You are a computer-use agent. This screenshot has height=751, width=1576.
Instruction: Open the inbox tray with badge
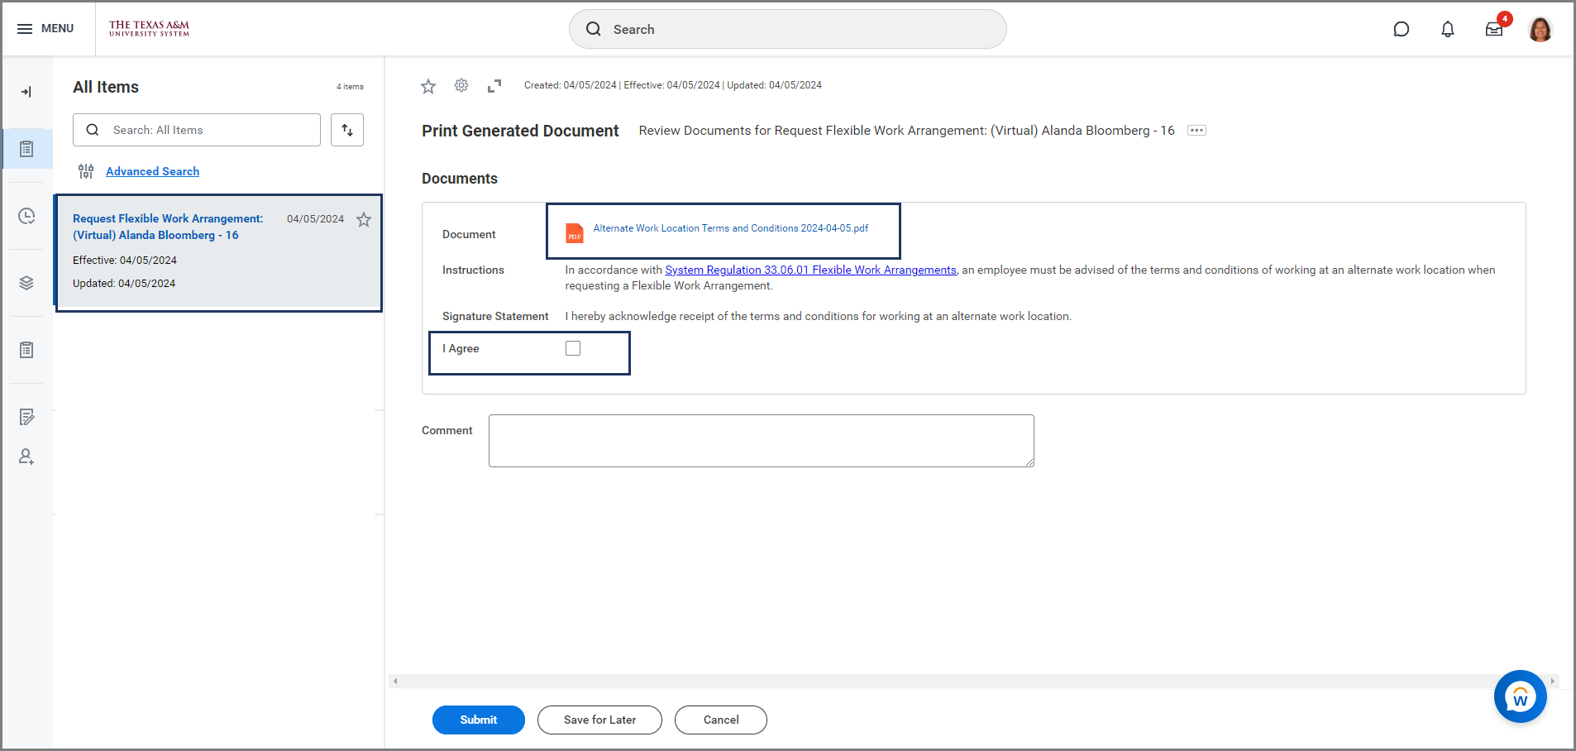(x=1493, y=30)
